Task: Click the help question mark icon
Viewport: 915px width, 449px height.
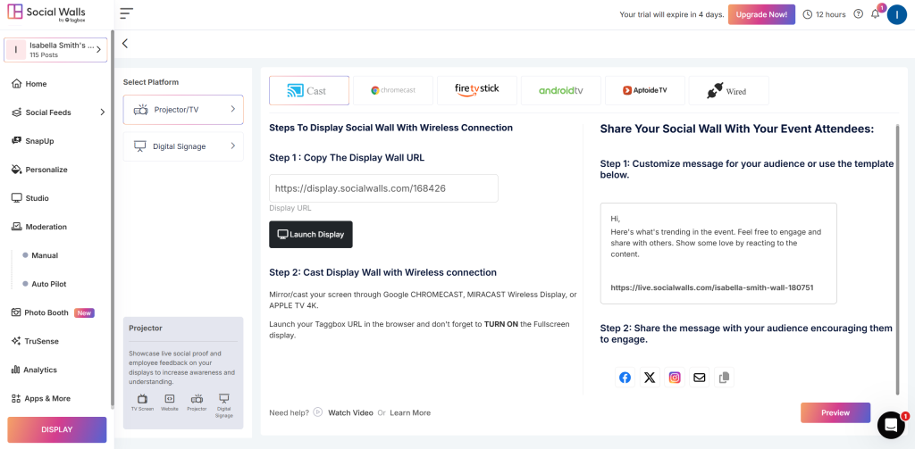Action: coord(859,14)
